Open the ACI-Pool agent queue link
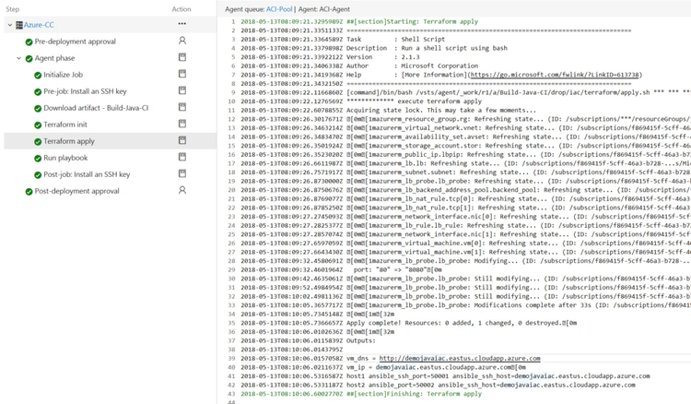 click(279, 9)
